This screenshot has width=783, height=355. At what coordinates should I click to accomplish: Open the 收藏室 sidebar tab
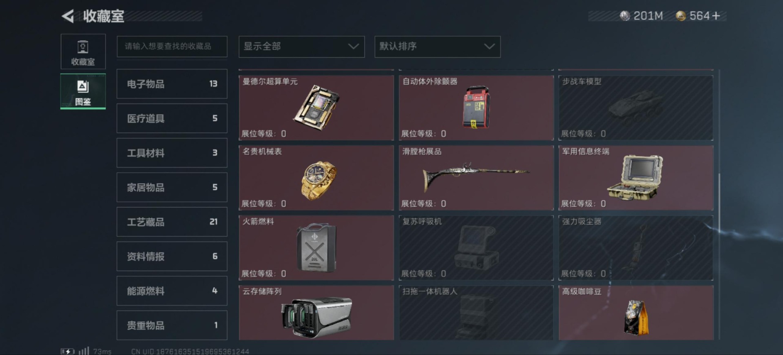[x=83, y=51]
